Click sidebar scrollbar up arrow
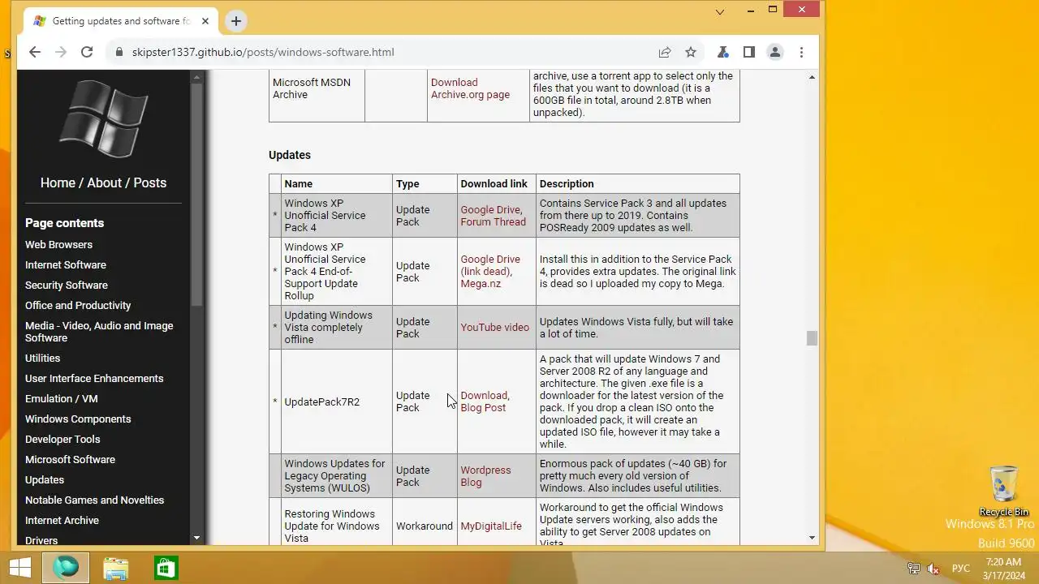This screenshot has height=584, width=1039. pyautogui.click(x=196, y=77)
